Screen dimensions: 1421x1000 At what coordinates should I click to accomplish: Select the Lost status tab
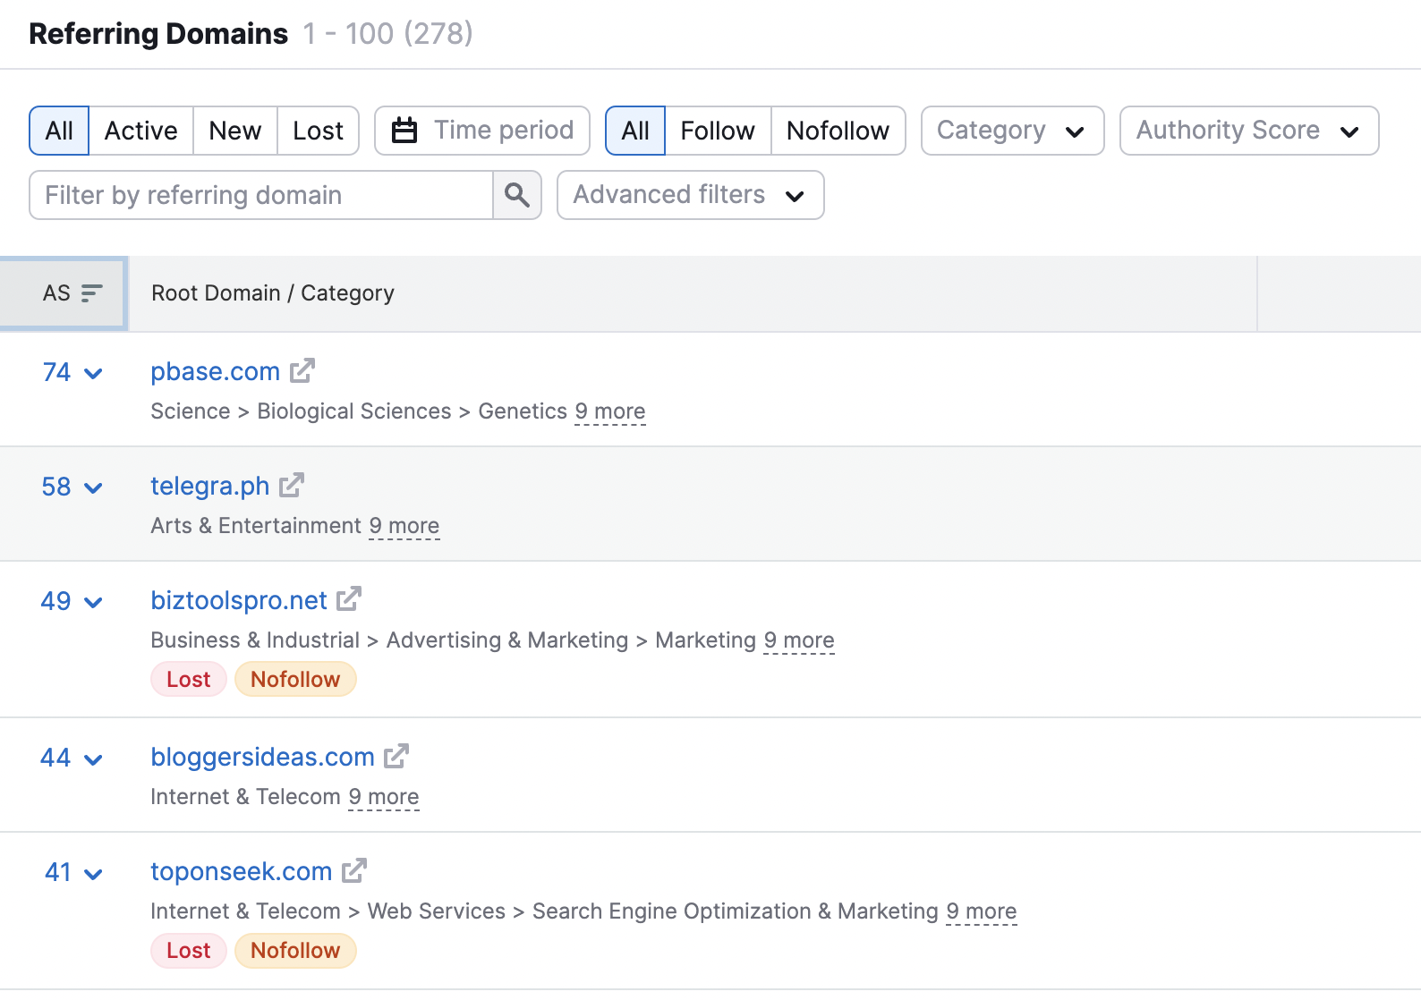[x=318, y=131]
